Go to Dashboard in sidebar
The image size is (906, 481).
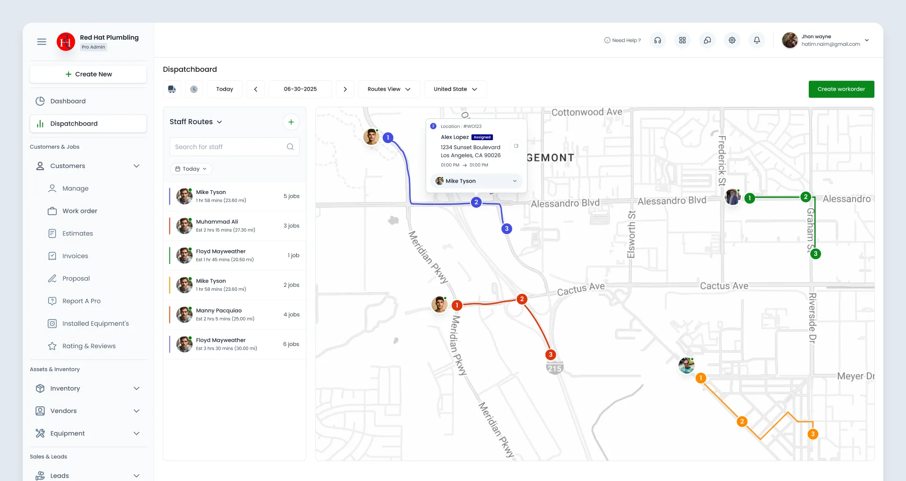[x=88, y=101]
